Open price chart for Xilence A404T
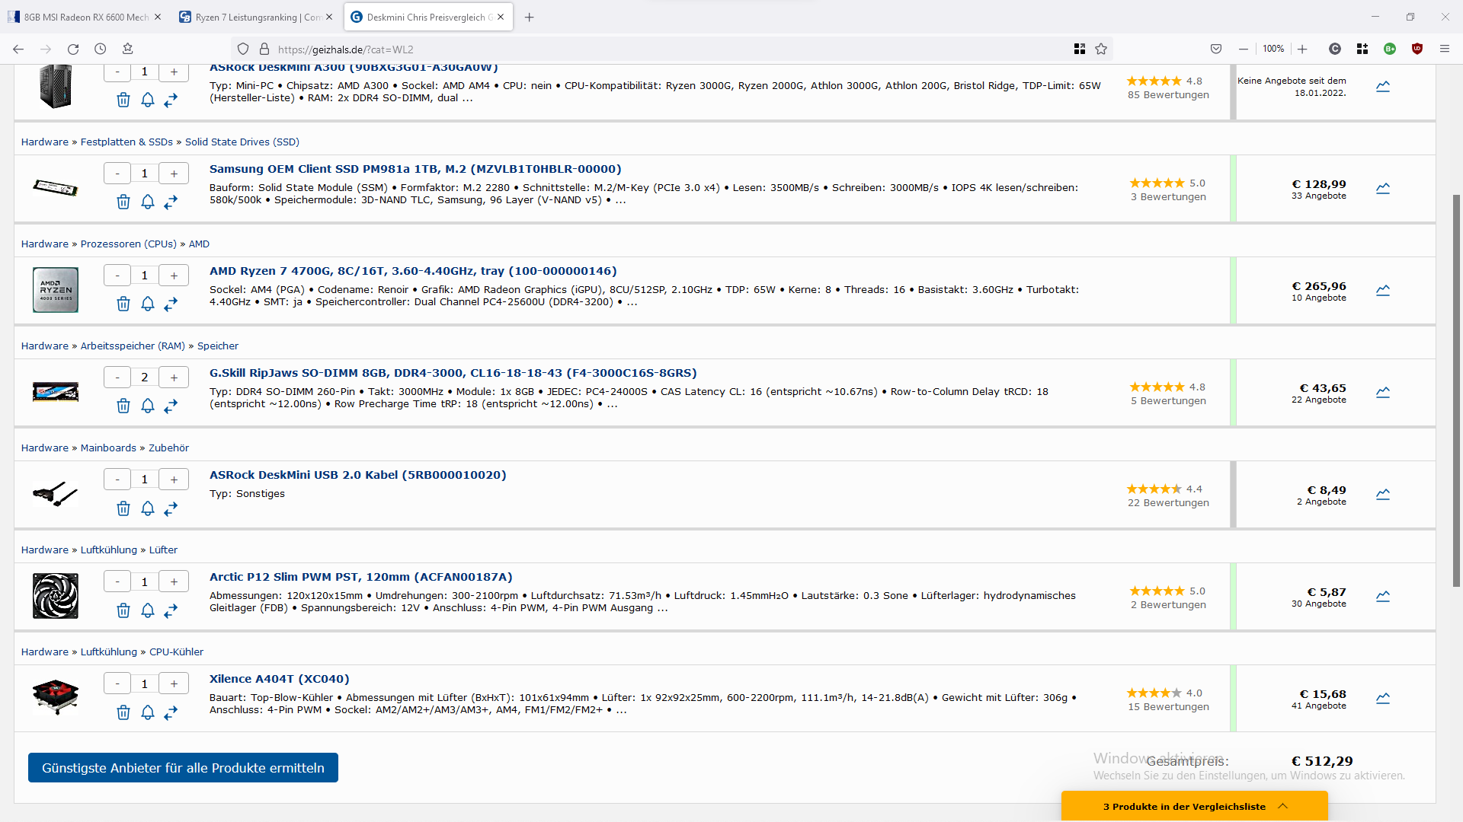1463x822 pixels. [1383, 698]
